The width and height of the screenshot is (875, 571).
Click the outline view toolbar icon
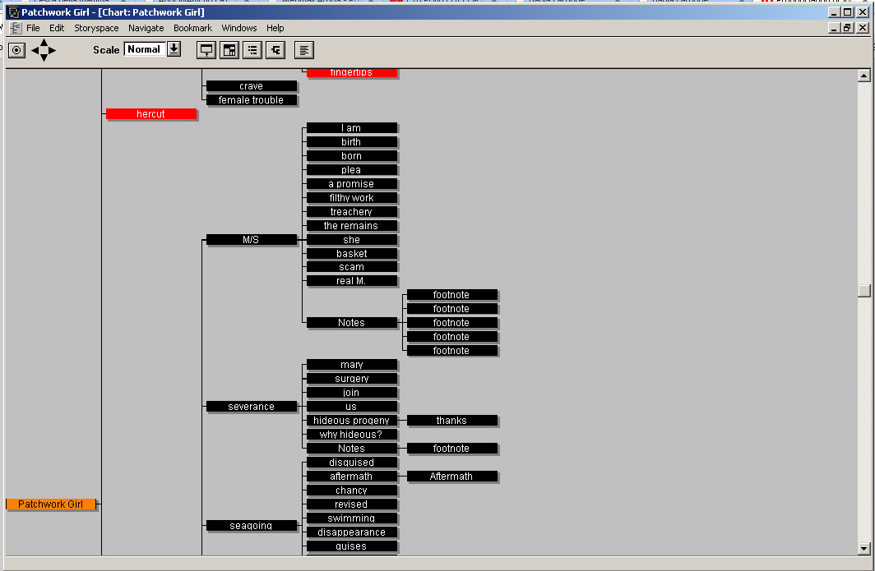(x=252, y=50)
